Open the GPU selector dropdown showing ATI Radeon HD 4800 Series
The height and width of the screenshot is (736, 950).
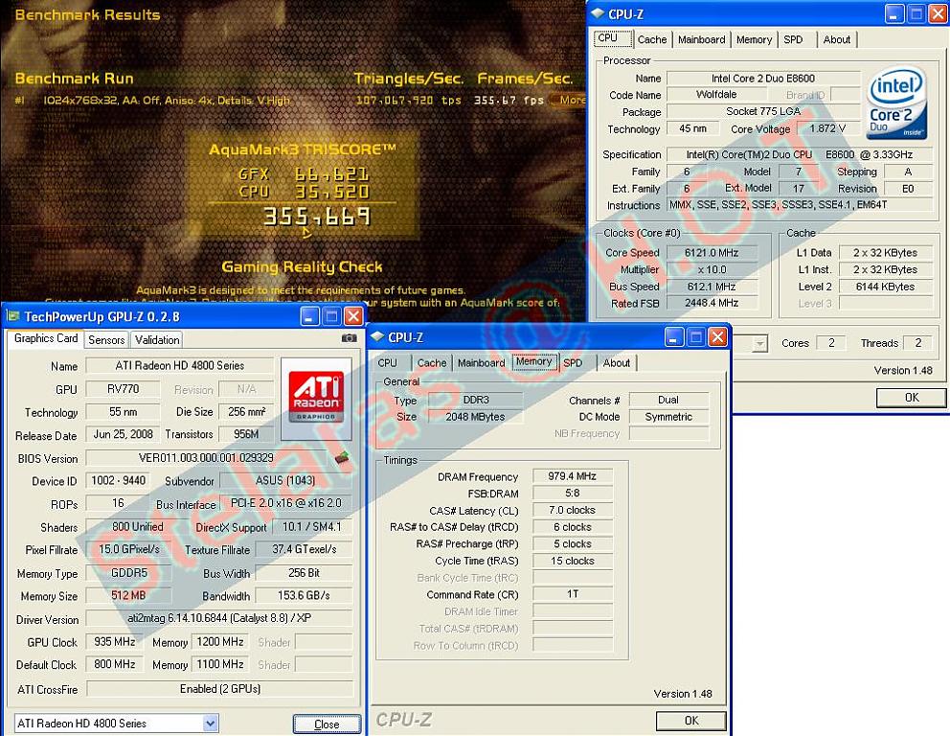(x=211, y=724)
